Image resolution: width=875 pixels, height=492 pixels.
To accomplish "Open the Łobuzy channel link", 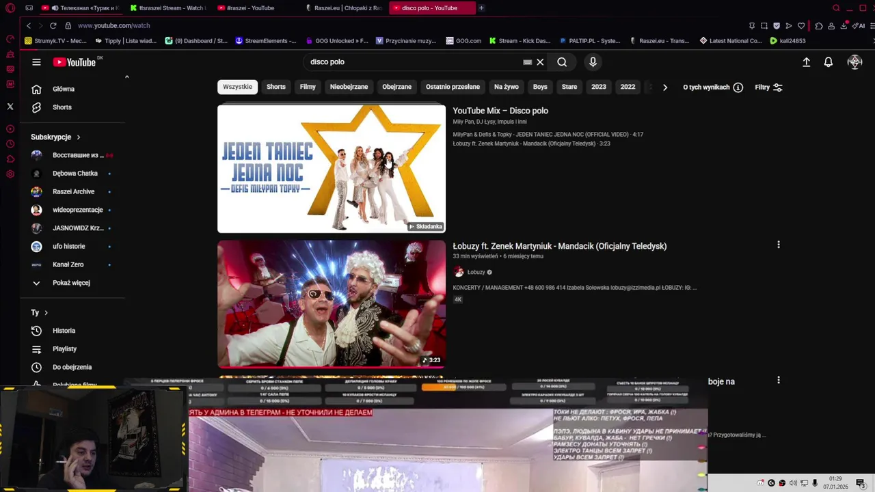I will click(x=476, y=272).
